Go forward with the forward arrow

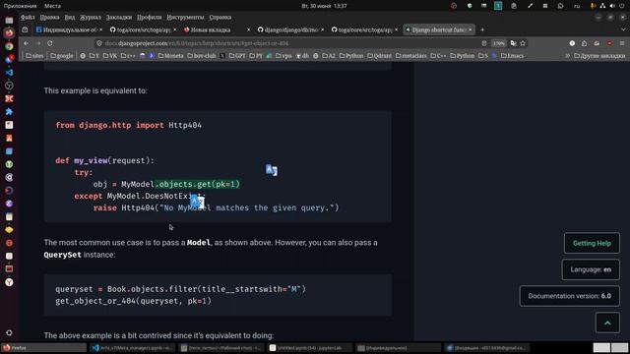(x=38, y=43)
